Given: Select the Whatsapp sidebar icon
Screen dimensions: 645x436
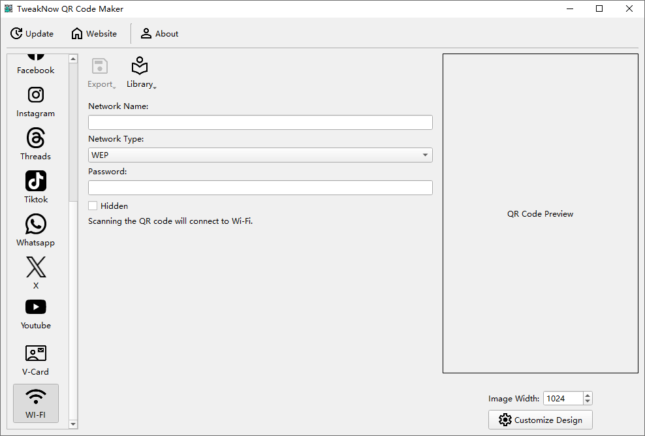Looking at the screenshot, I should pyautogui.click(x=36, y=230).
